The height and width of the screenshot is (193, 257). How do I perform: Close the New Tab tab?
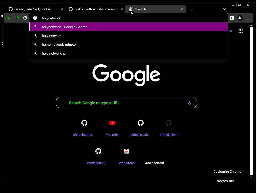point(182,9)
